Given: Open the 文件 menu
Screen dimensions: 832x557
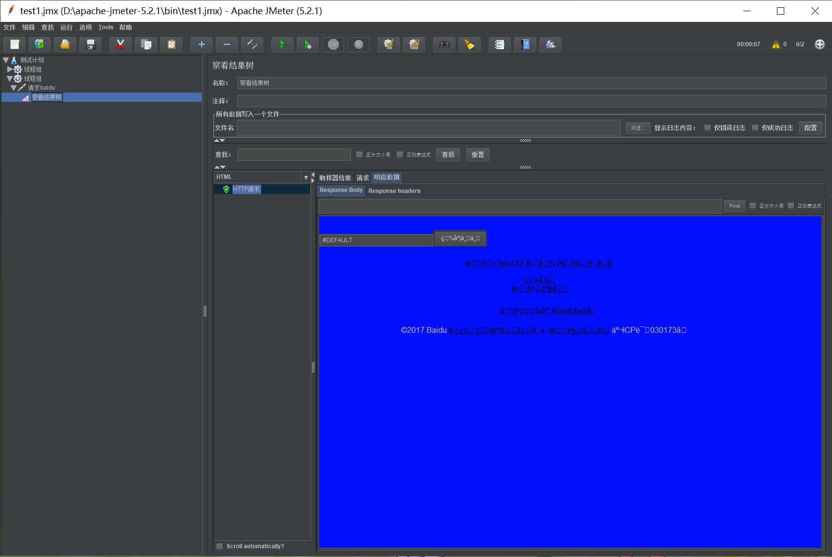Looking at the screenshot, I should click(9, 27).
